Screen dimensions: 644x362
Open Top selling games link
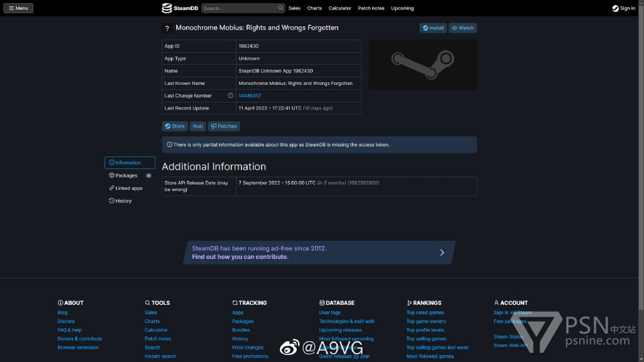(x=426, y=339)
